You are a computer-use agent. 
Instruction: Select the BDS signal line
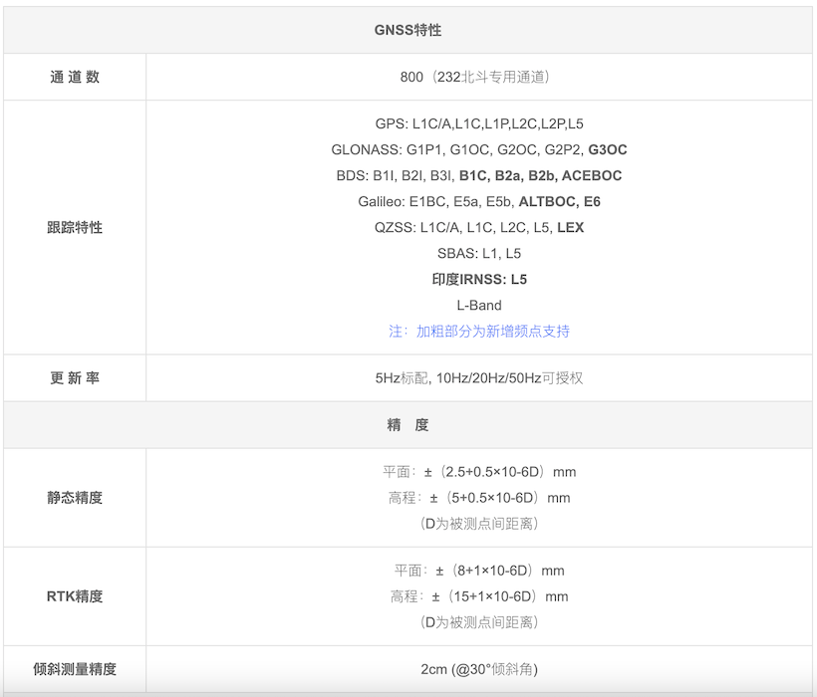click(479, 176)
